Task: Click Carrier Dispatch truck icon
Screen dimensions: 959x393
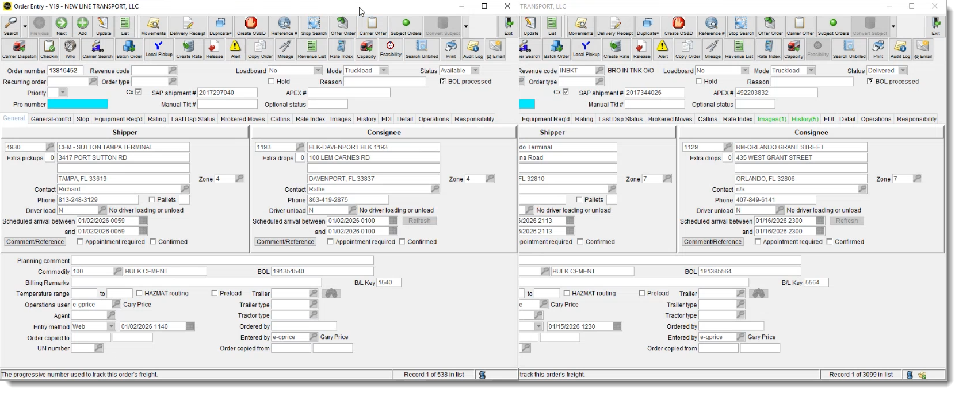Action: 19,49
